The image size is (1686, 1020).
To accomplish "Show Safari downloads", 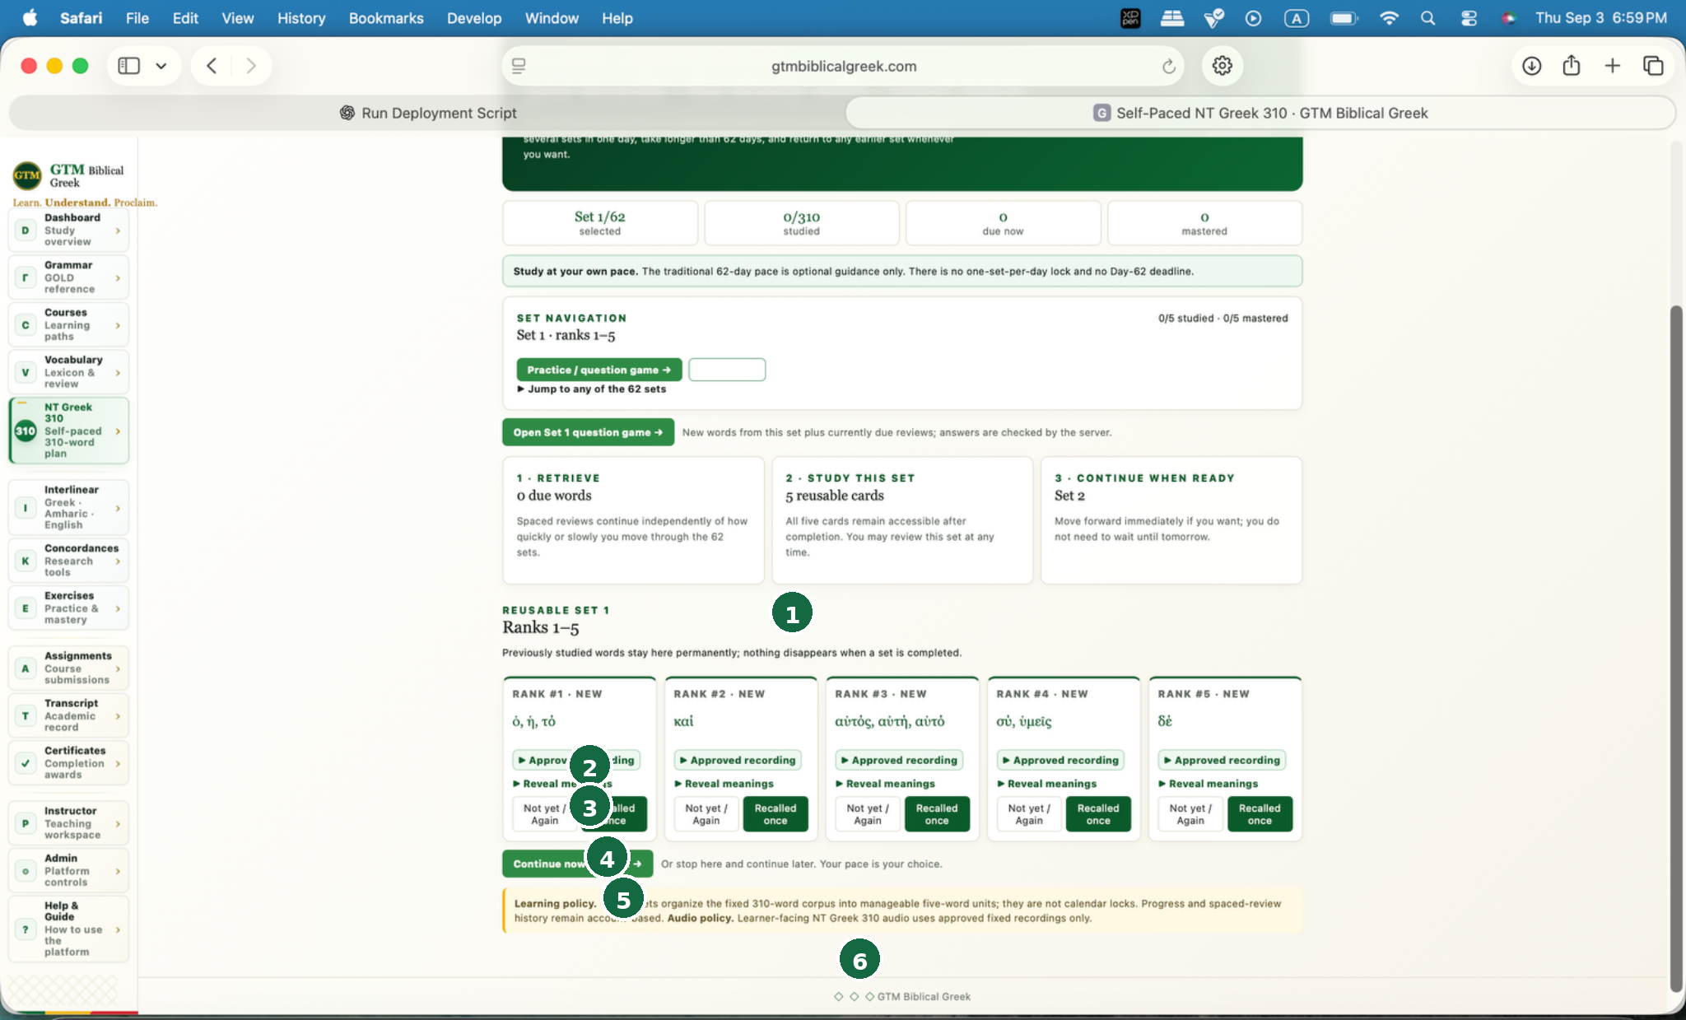I will pyautogui.click(x=1531, y=66).
